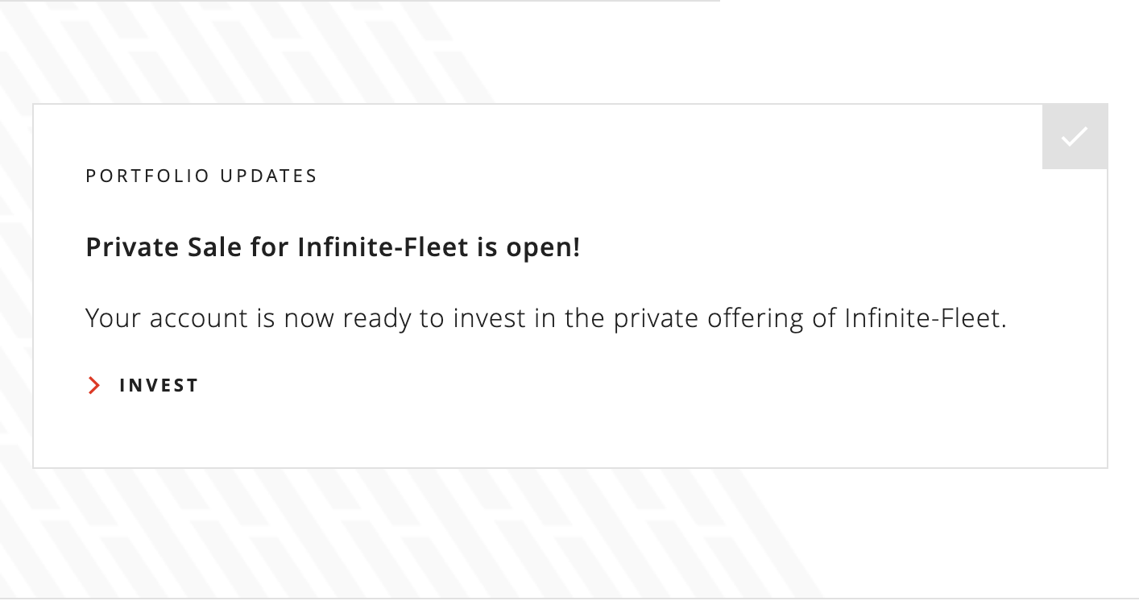The width and height of the screenshot is (1139, 601).
Task: Click 'private offering' in the description line
Action: [x=709, y=318]
